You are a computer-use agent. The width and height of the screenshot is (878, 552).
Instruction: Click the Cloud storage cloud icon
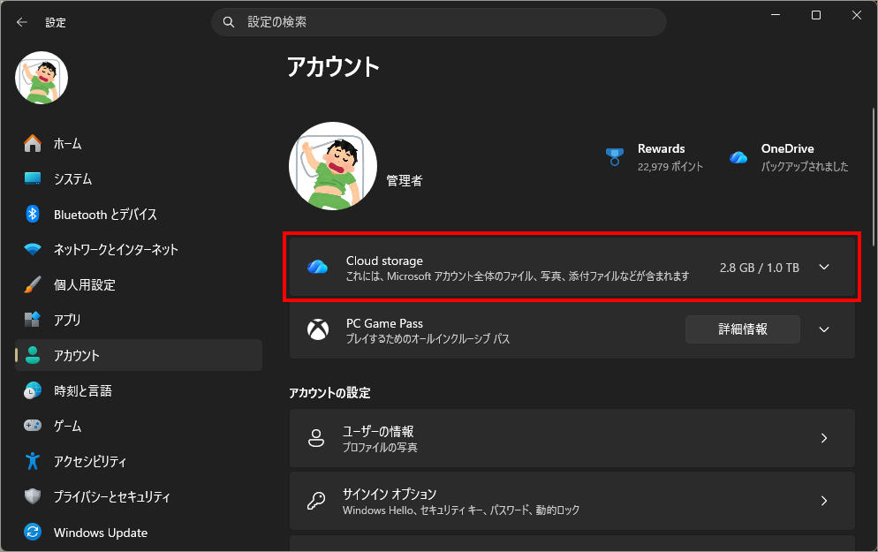316,268
